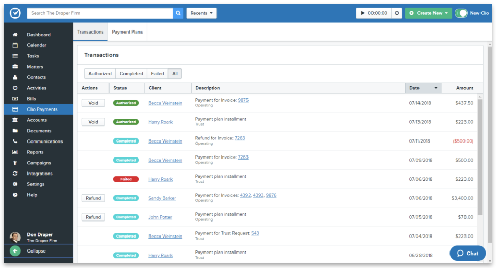Sort by the Date column header

(x=423, y=88)
